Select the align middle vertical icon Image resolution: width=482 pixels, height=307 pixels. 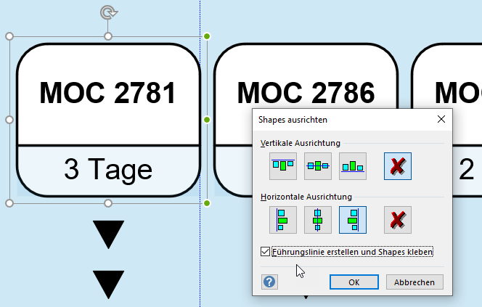(318, 166)
